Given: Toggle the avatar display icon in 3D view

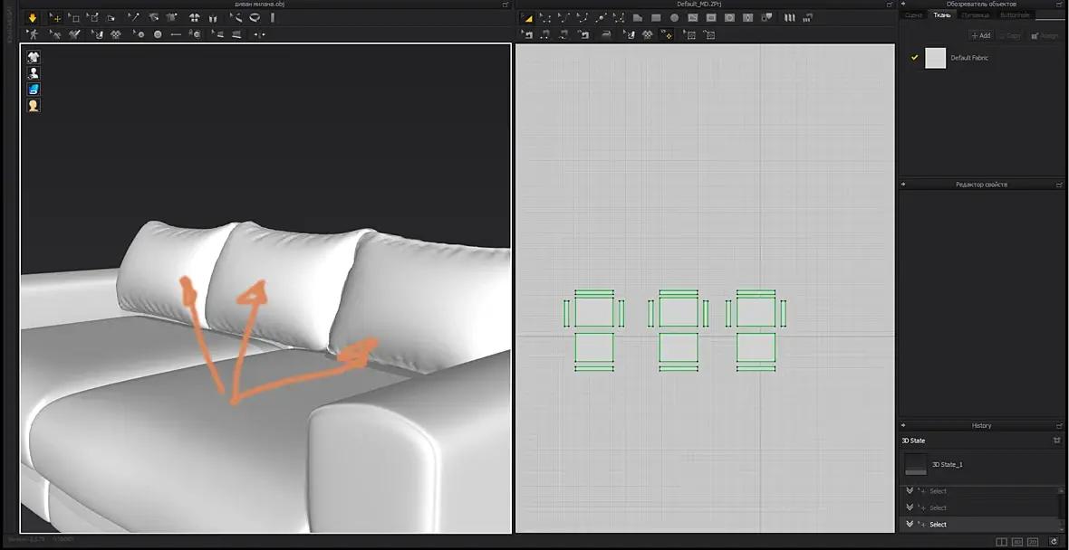Looking at the screenshot, I should tap(33, 73).
